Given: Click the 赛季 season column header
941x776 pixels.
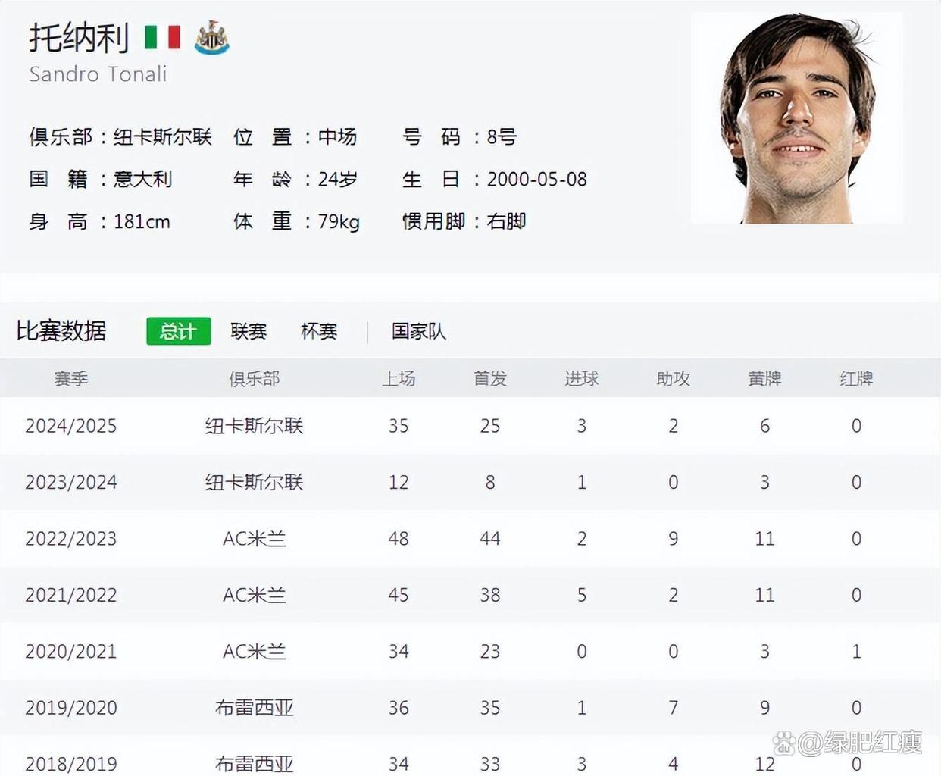Looking at the screenshot, I should coord(71,378).
